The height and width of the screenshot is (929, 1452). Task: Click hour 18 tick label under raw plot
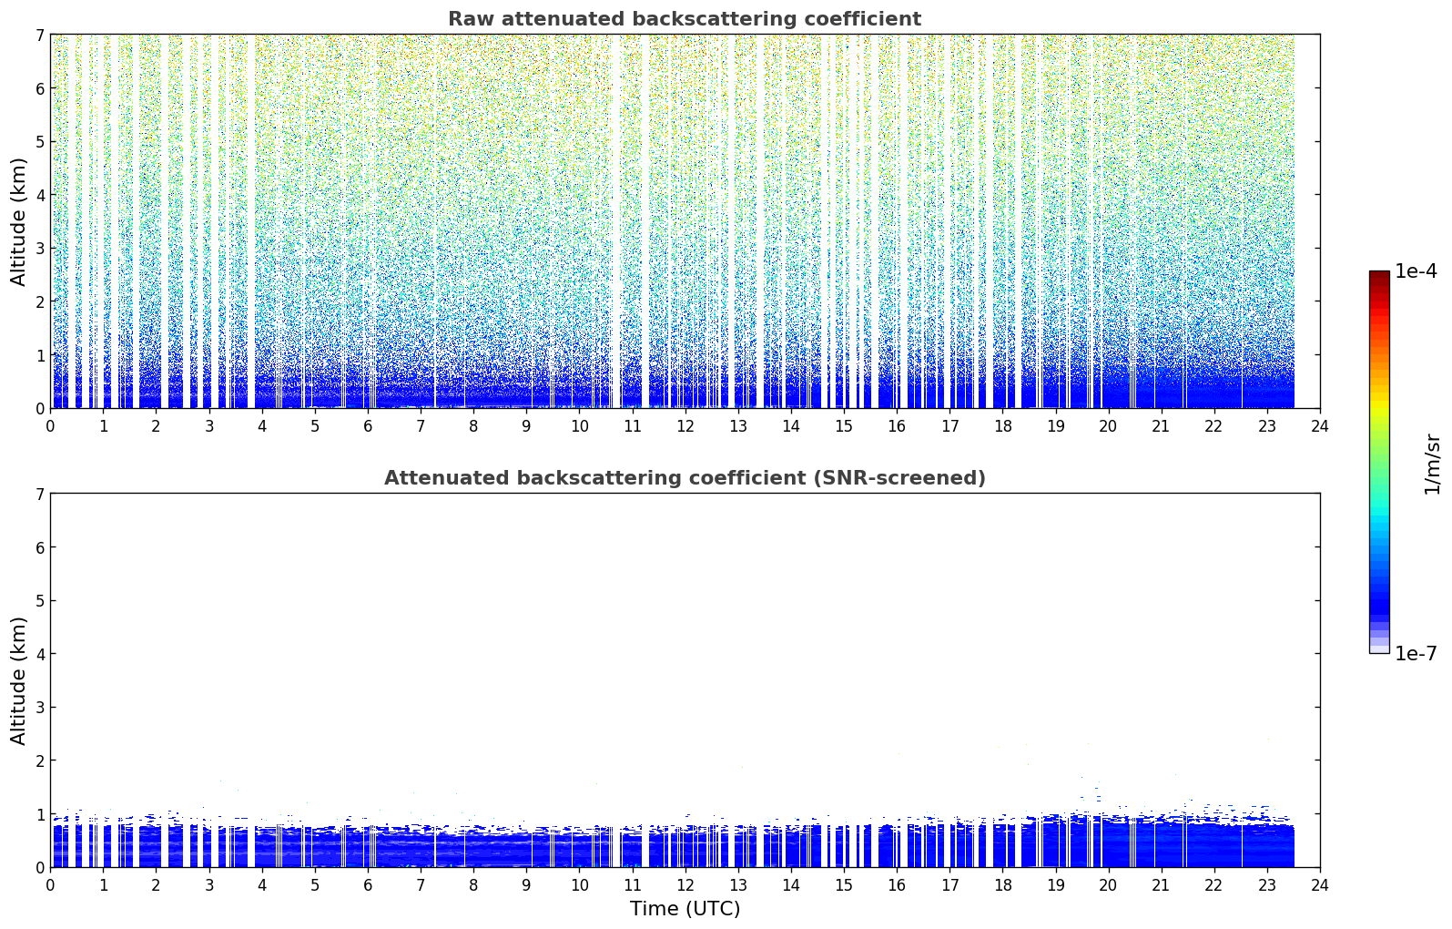click(1002, 426)
